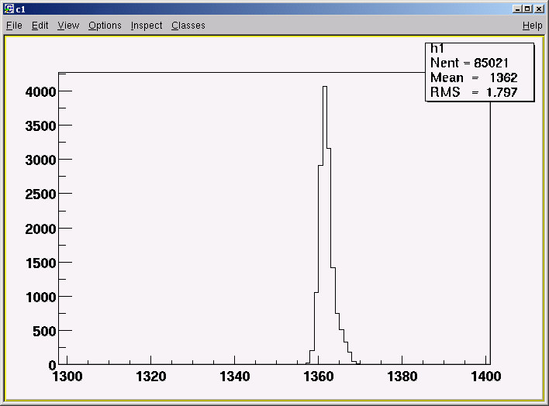
Task: Click the Nent = 85021 statistic
Action: click(x=469, y=63)
